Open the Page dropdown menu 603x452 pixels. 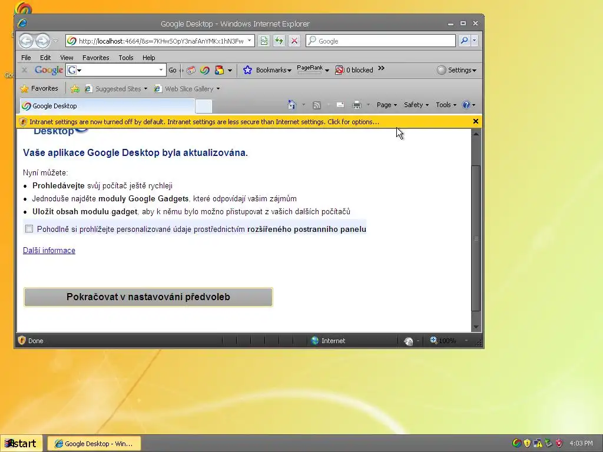pos(386,105)
